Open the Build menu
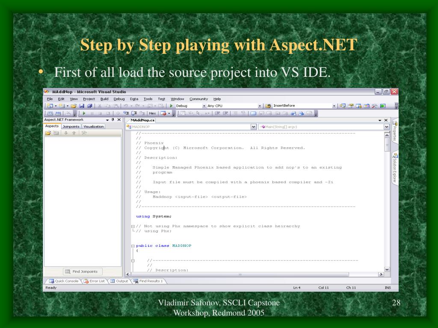438x328 pixels. [x=104, y=99]
